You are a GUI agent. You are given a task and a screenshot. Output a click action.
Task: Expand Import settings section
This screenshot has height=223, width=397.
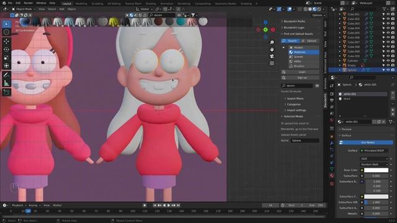coord(296,110)
